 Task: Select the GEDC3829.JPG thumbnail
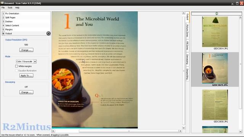click(215, 68)
